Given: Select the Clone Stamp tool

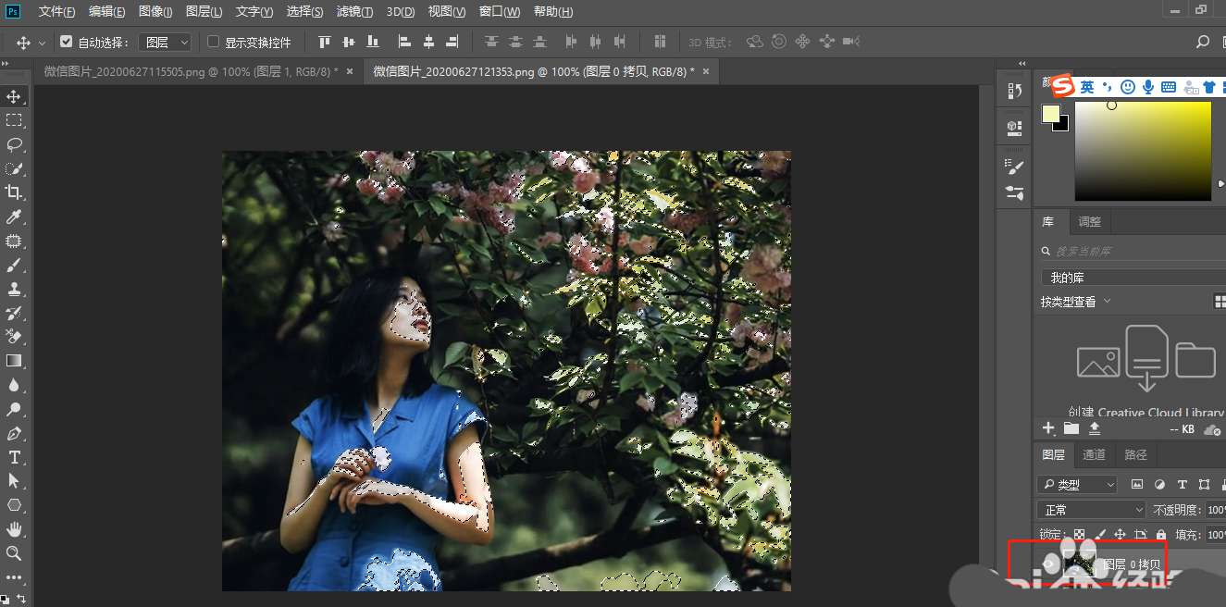Looking at the screenshot, I should pyautogui.click(x=14, y=289).
